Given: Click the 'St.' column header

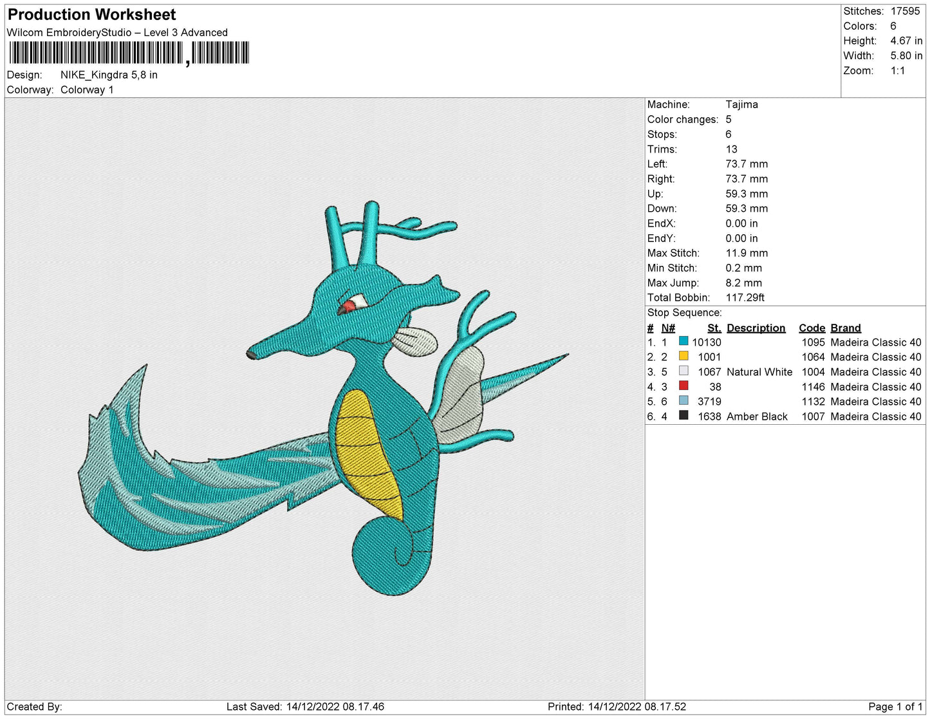Looking at the screenshot, I should pos(714,328).
